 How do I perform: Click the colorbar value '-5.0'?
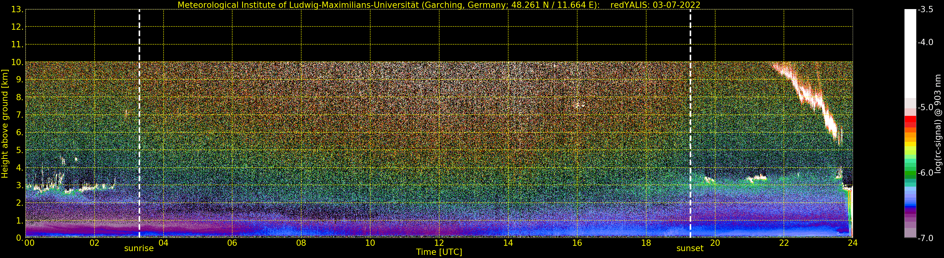click(925, 107)
